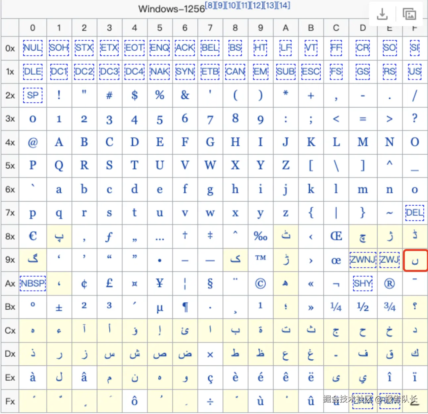Click the yen ¥ symbol cell
The image size is (428, 414).
pos(160,284)
